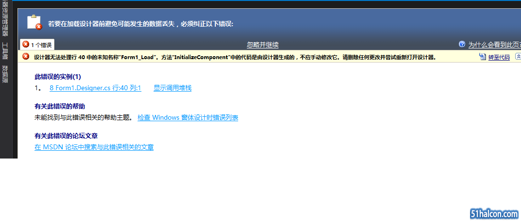Open the 数据源 side panel tab
This screenshot has height=223, width=521.
click(5, 74)
